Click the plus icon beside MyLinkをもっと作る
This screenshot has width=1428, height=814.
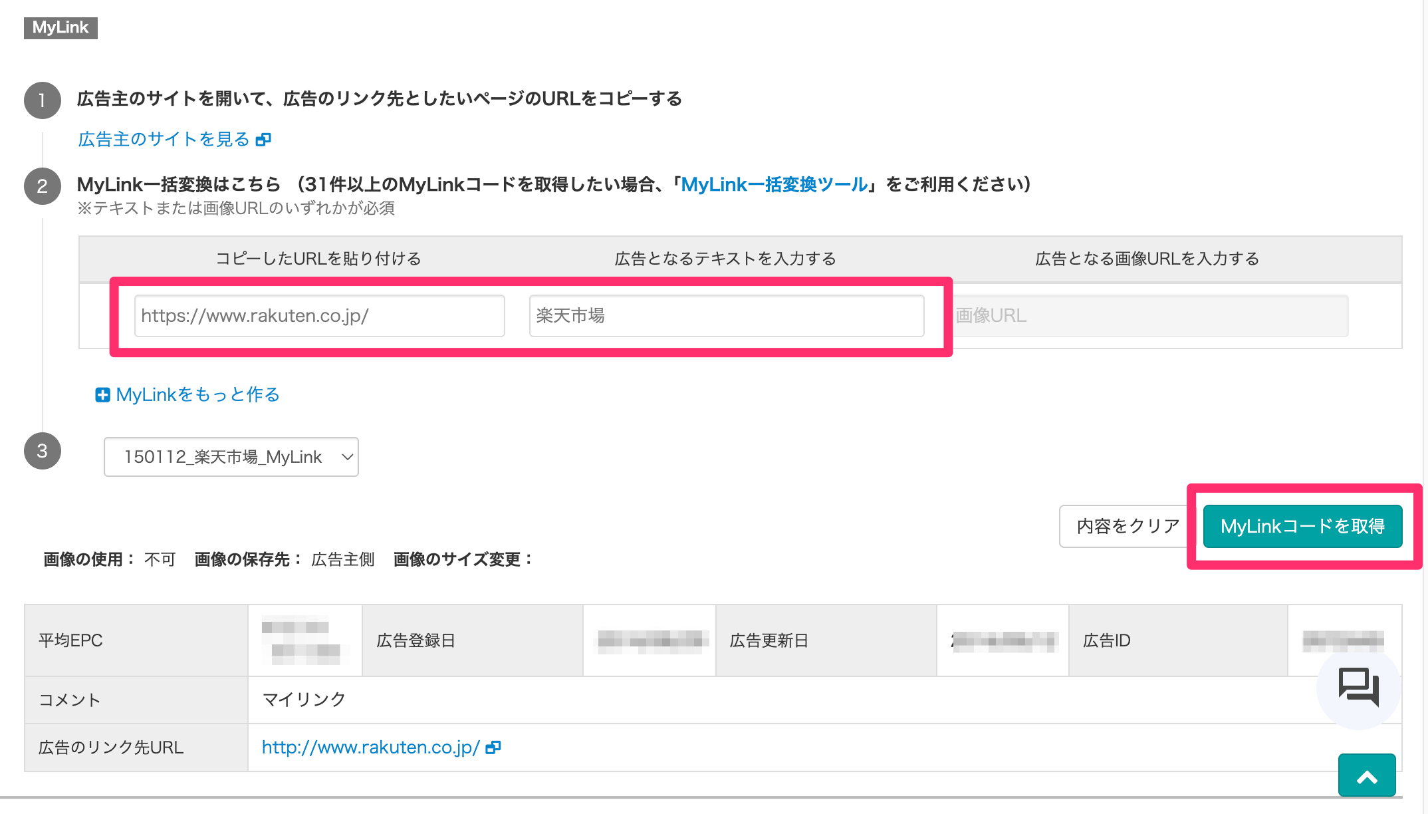tap(102, 395)
